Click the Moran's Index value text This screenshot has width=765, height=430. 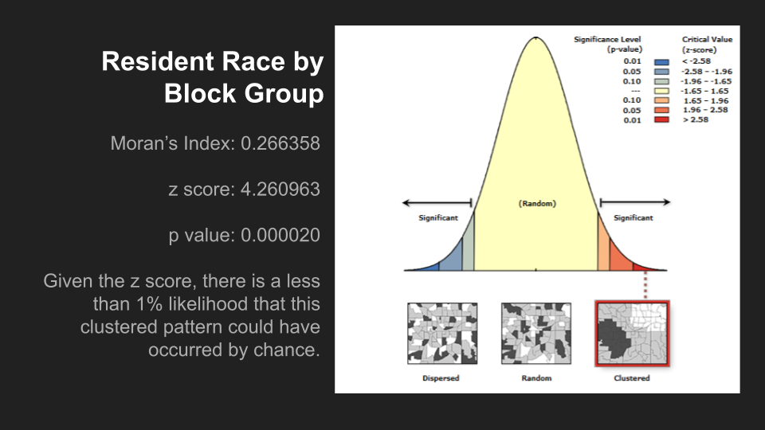click(215, 143)
